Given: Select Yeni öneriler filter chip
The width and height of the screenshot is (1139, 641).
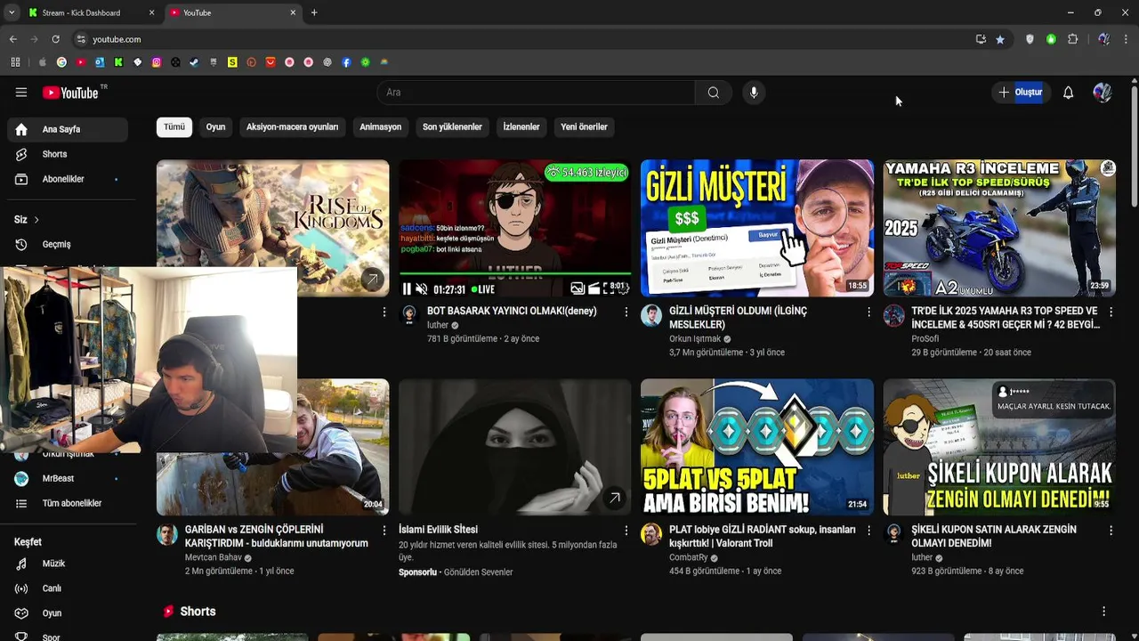Looking at the screenshot, I should [x=584, y=126].
